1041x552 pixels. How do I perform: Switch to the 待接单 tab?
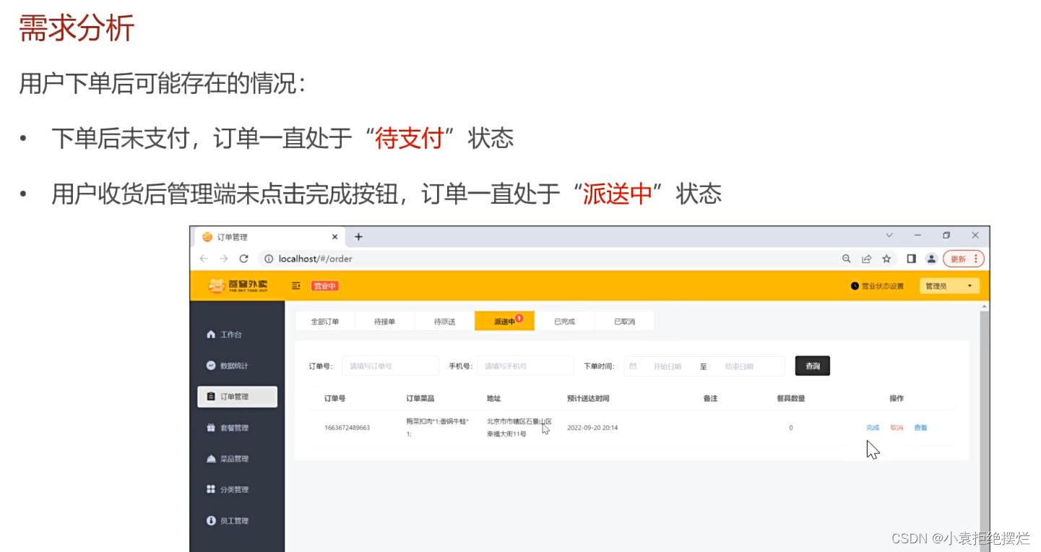tap(384, 320)
